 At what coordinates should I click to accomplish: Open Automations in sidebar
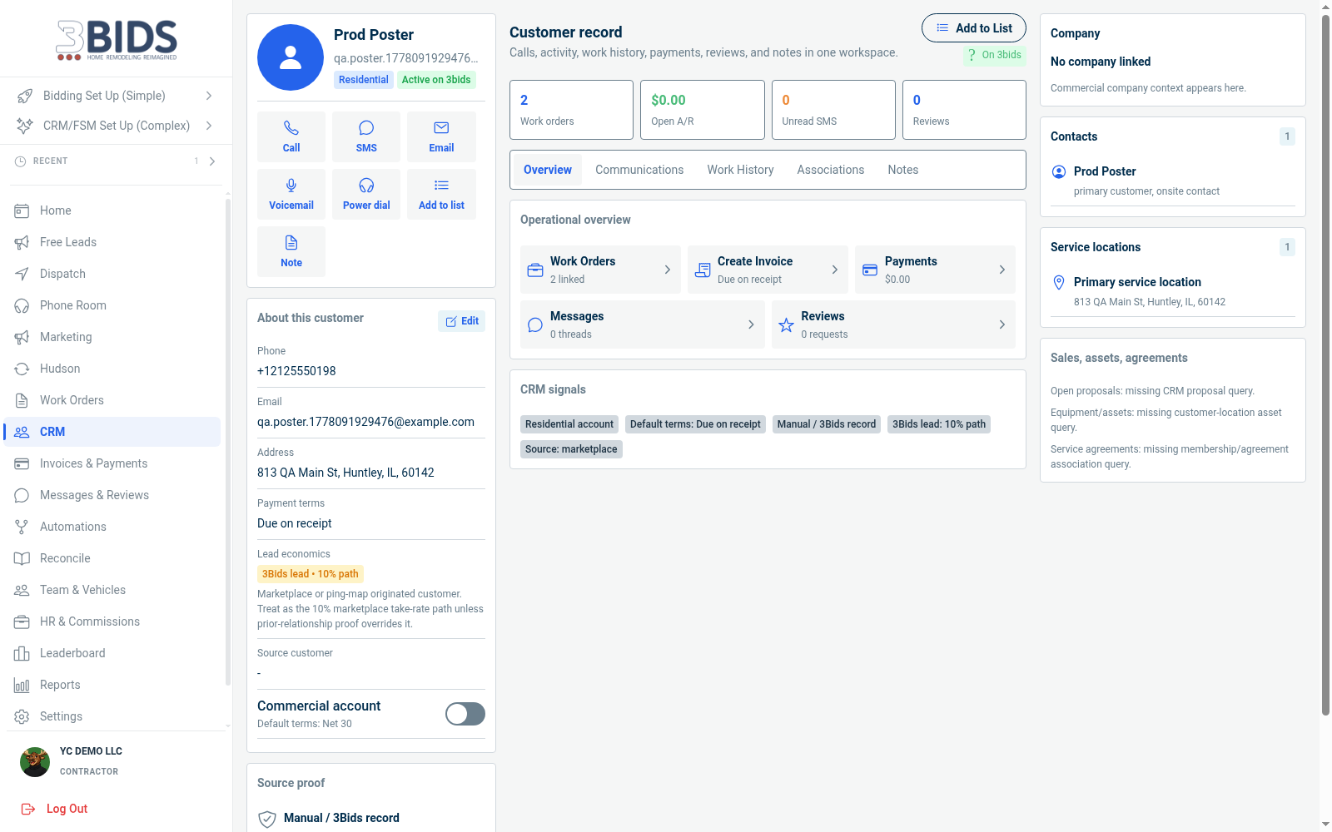[112, 527]
